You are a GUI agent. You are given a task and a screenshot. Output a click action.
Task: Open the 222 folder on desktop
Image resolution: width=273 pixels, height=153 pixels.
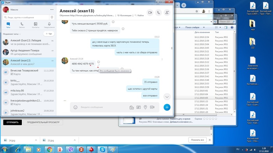[253, 43]
